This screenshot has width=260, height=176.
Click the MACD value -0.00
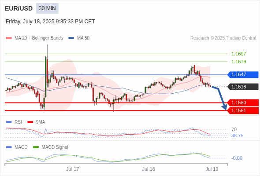(237, 158)
